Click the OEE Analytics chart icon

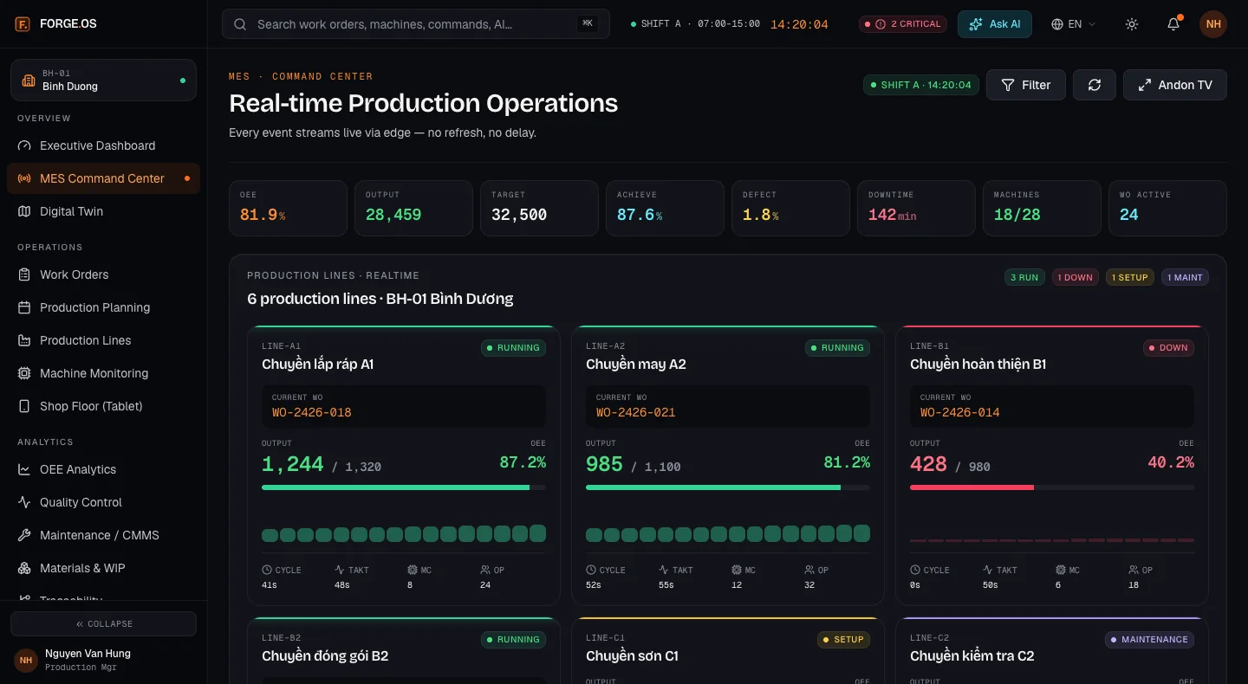[x=24, y=469]
